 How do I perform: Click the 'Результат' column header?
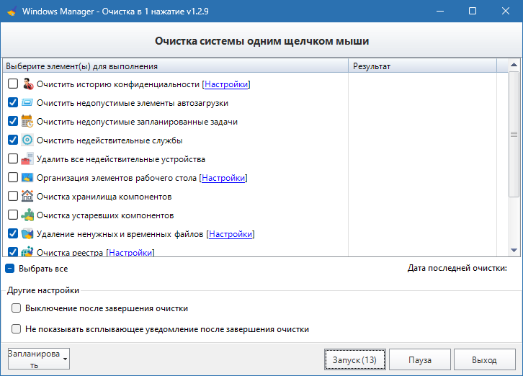click(422, 66)
